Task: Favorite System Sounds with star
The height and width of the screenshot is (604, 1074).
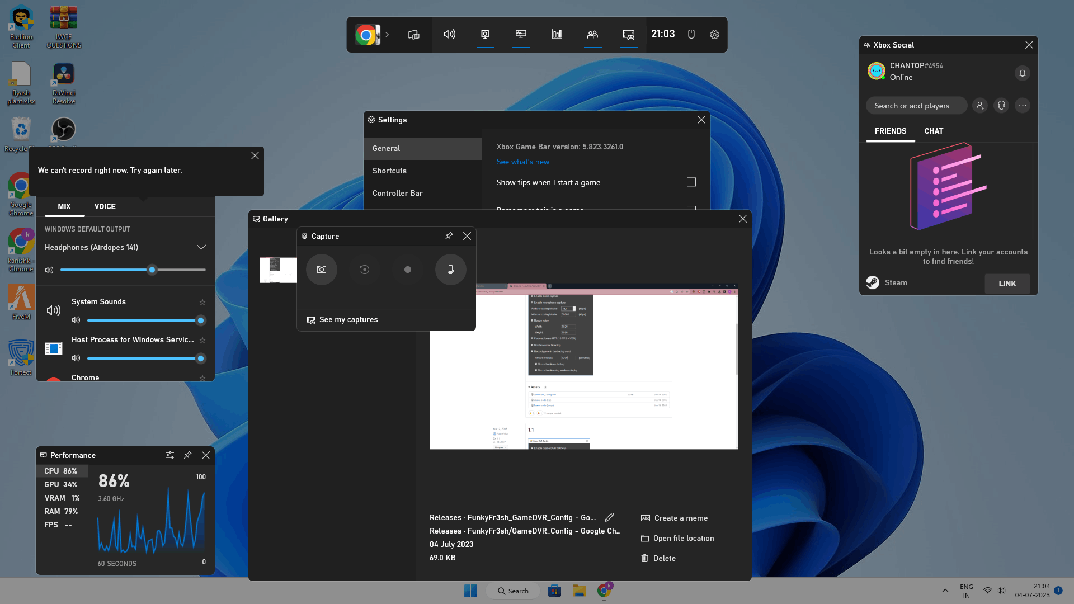Action: click(x=202, y=302)
